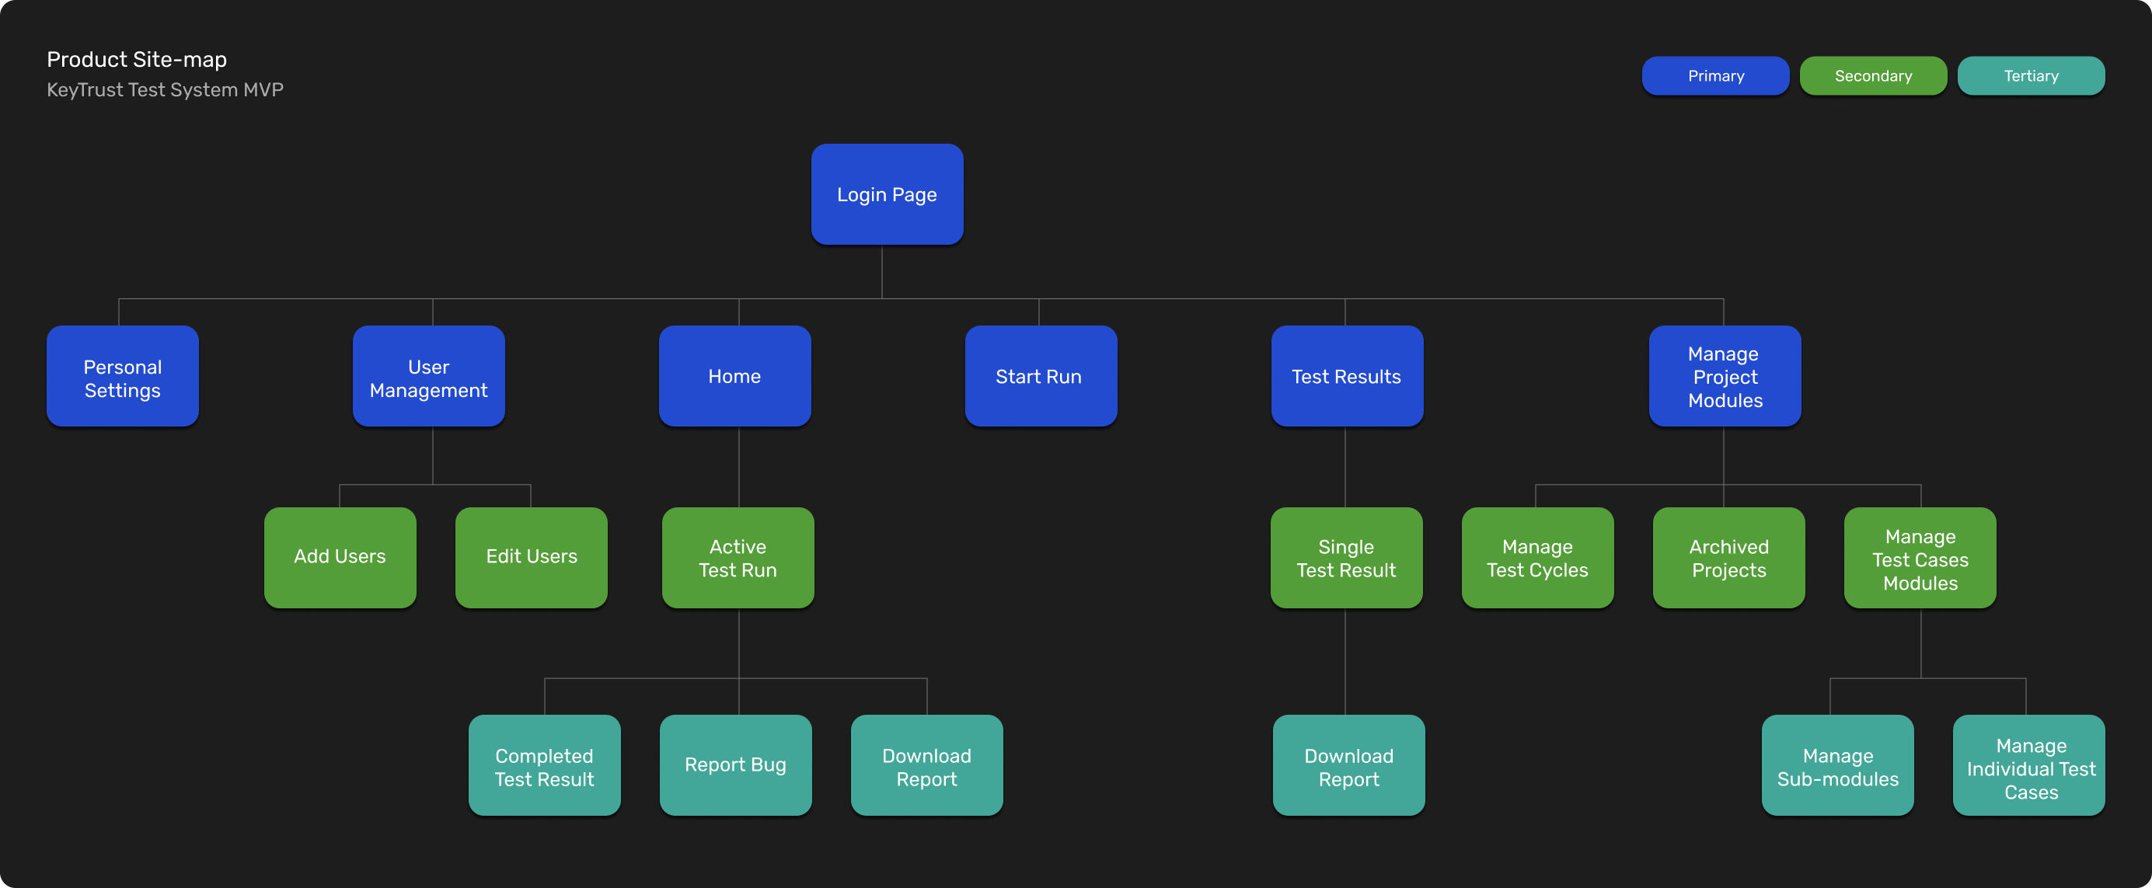The height and width of the screenshot is (888, 2152).
Task: Open the Archived Projects box
Action: pos(1728,557)
